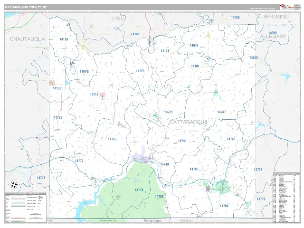Click ZIP code 14770 label
The height and width of the screenshot is (228, 304).
(261, 199)
